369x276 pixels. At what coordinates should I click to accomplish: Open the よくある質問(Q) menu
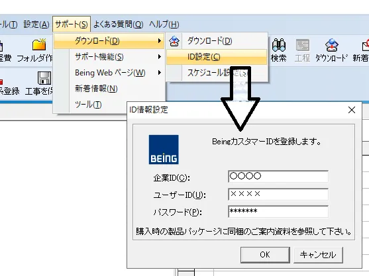119,24
